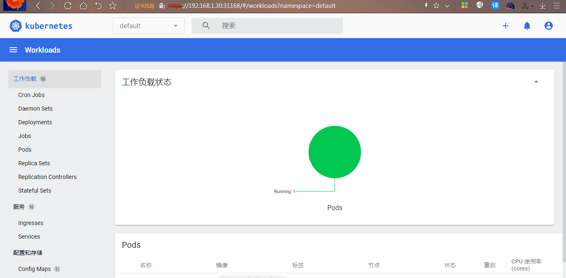Click the Pods heading of the table card
Viewport: 566px width, 278px height.
131,245
